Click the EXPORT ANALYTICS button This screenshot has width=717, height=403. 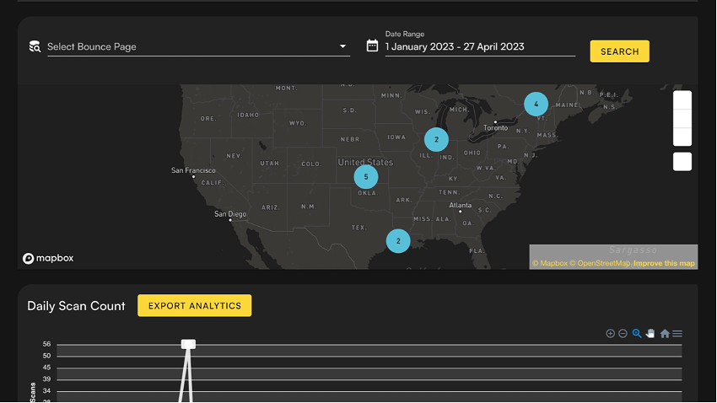[194, 306]
